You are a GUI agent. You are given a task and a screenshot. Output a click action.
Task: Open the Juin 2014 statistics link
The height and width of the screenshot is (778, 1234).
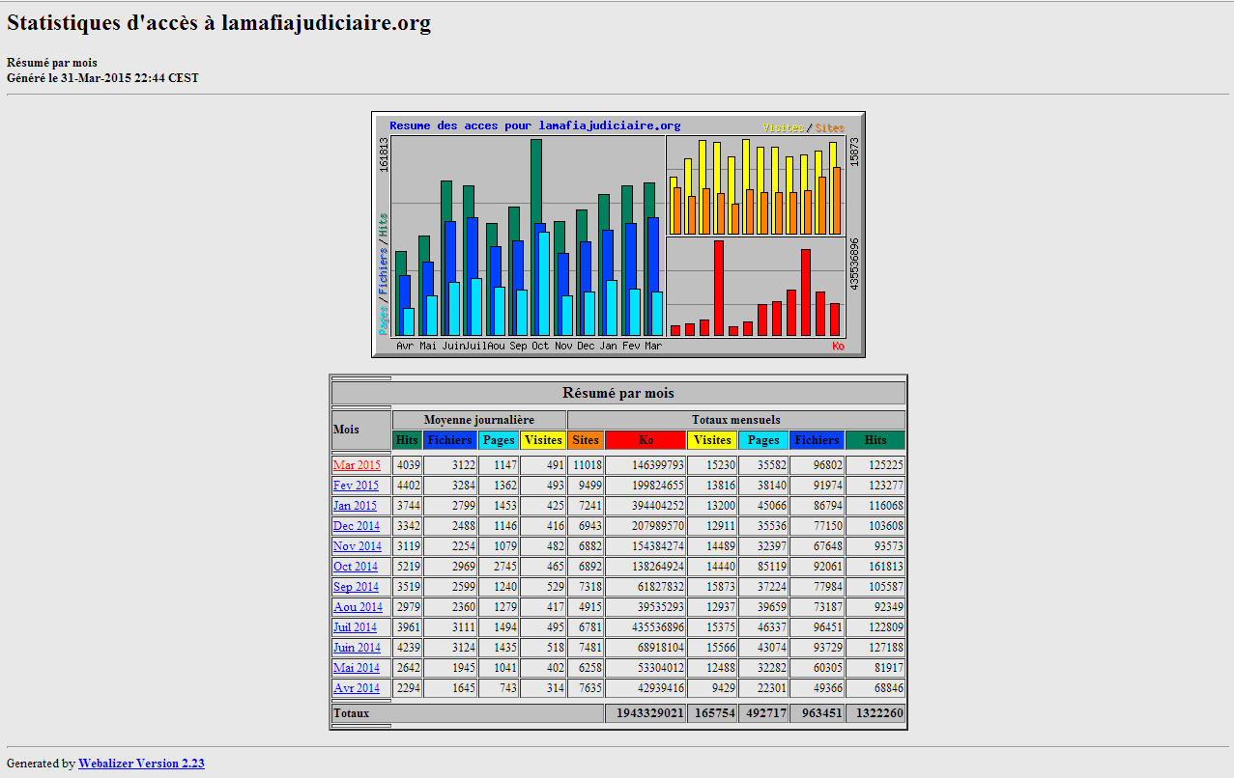point(357,648)
